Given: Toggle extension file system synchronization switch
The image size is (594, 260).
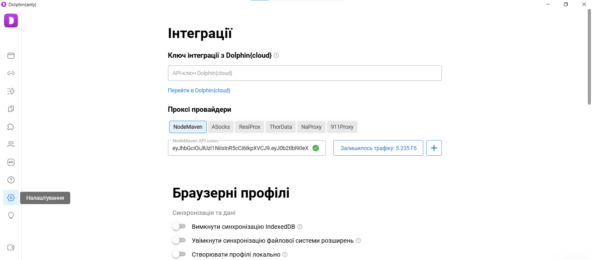Looking at the screenshot, I should click(x=179, y=240).
